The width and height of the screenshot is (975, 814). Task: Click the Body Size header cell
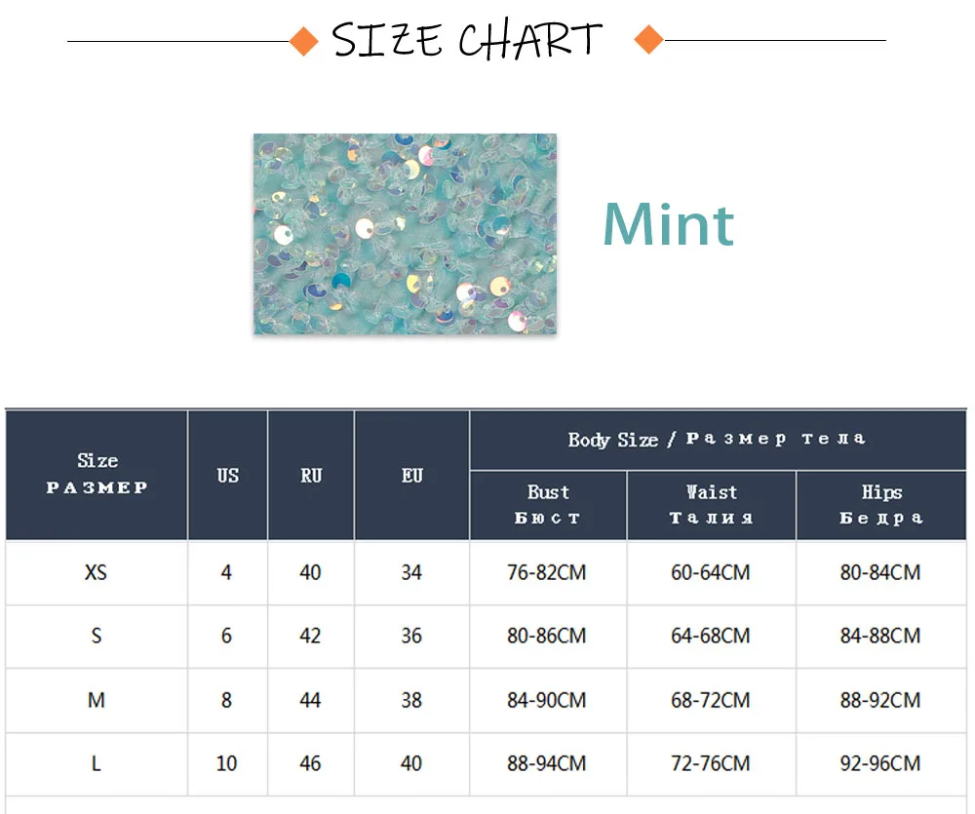click(x=717, y=440)
